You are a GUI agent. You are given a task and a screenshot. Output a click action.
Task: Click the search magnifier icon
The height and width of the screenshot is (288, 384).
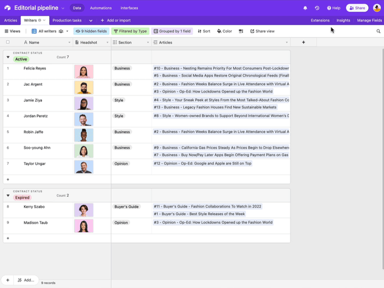[x=379, y=31]
